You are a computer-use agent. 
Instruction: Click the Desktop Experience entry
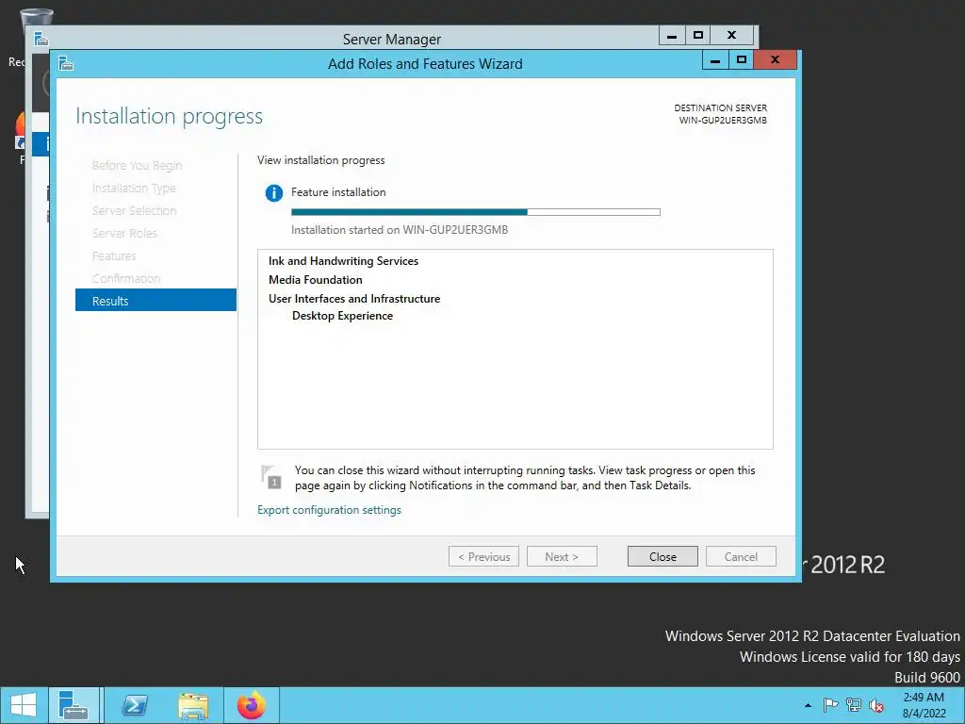342,316
